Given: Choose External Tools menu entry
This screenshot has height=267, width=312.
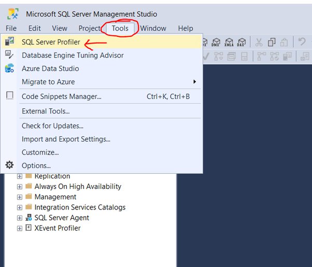Looking at the screenshot, I should pos(102,111).
